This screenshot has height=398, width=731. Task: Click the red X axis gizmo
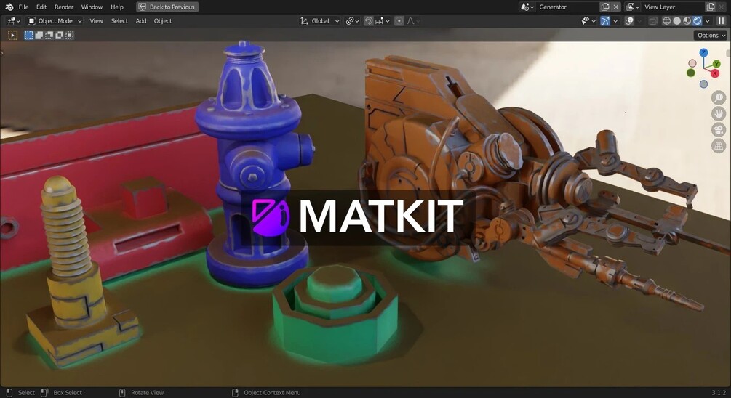pos(715,73)
